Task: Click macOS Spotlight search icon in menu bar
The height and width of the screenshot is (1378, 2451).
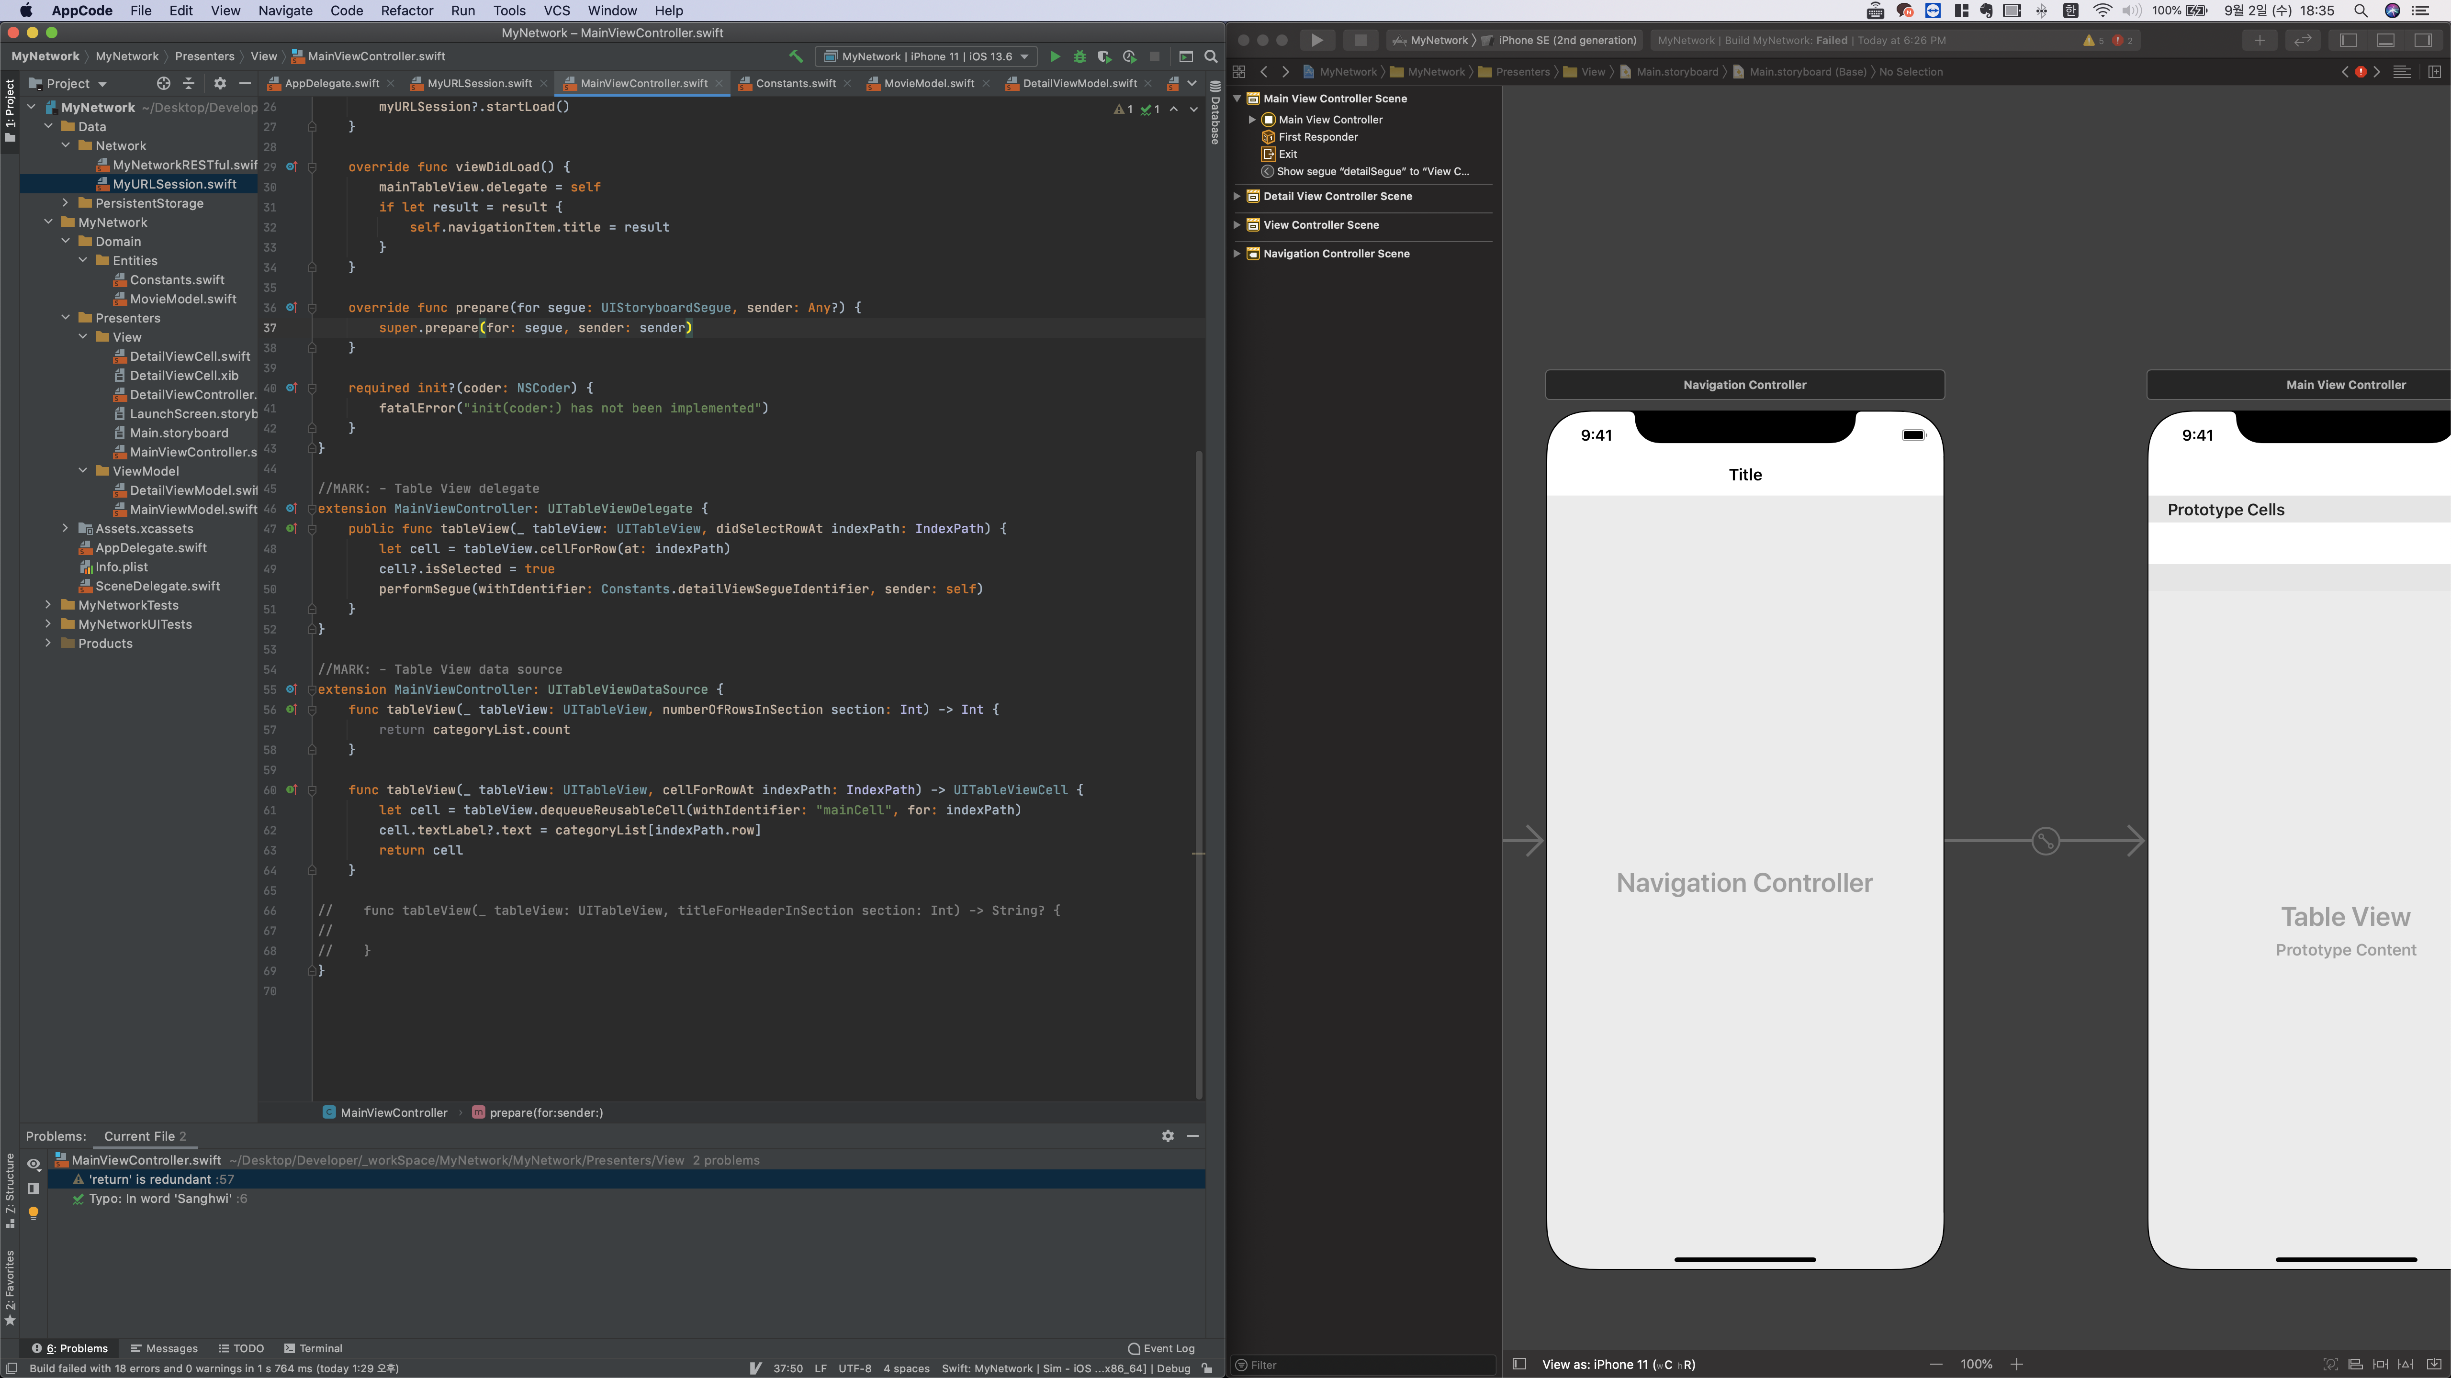Action: [x=2360, y=11]
